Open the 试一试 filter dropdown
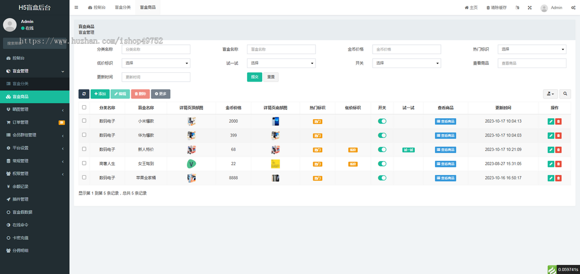The width and height of the screenshot is (580, 274). (281, 63)
